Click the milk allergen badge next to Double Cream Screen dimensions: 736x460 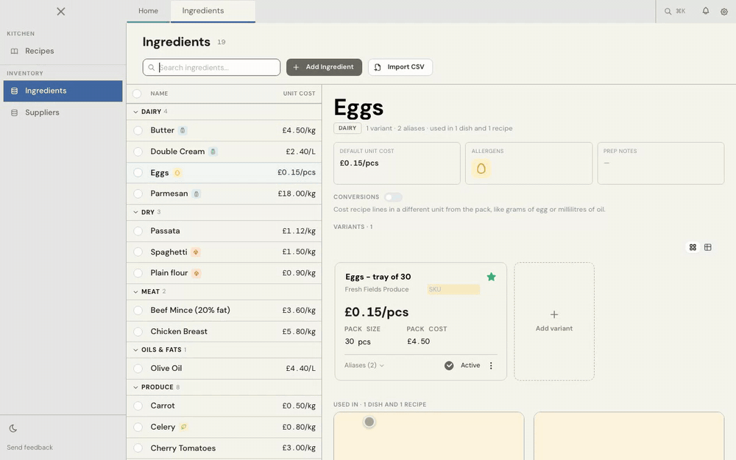[x=213, y=152]
